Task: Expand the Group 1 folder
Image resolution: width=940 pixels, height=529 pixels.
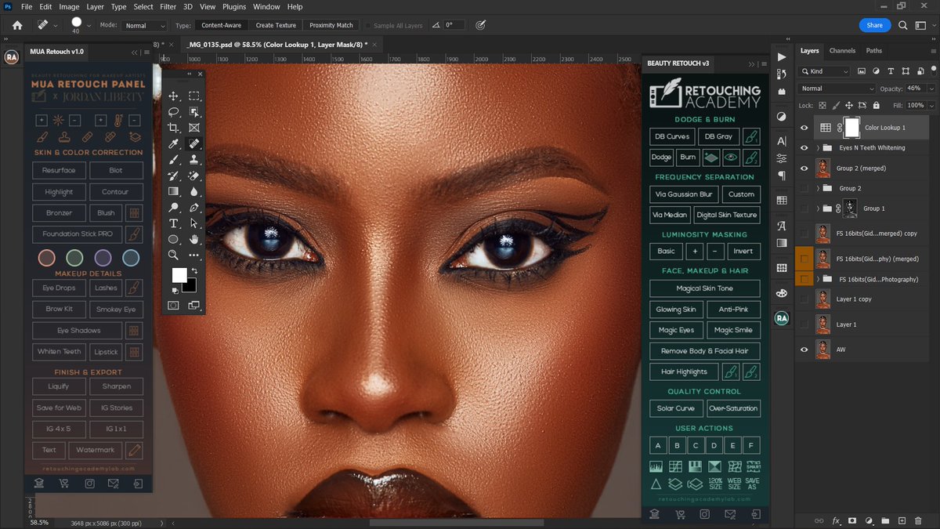Action: click(818, 208)
